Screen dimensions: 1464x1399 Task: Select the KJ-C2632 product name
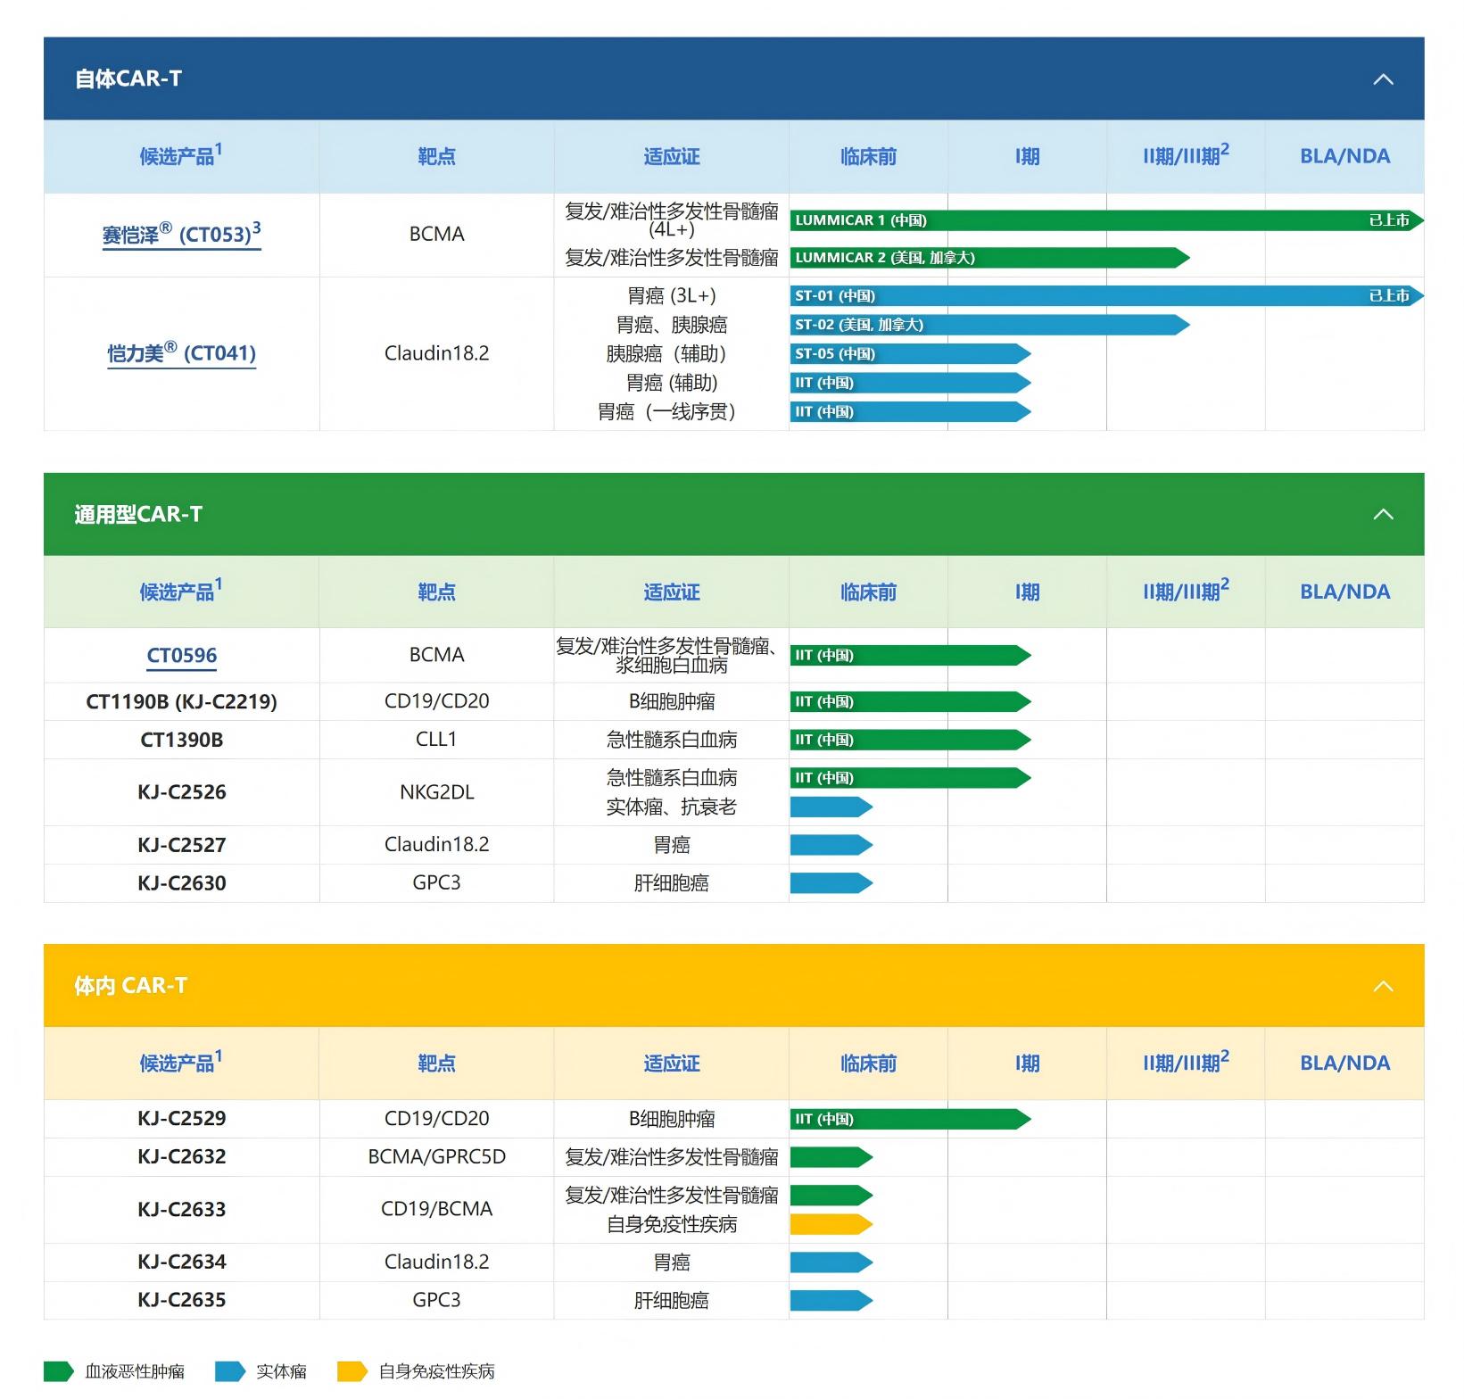[x=182, y=1157]
